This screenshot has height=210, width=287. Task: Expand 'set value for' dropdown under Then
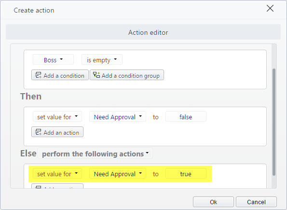tap(57, 116)
